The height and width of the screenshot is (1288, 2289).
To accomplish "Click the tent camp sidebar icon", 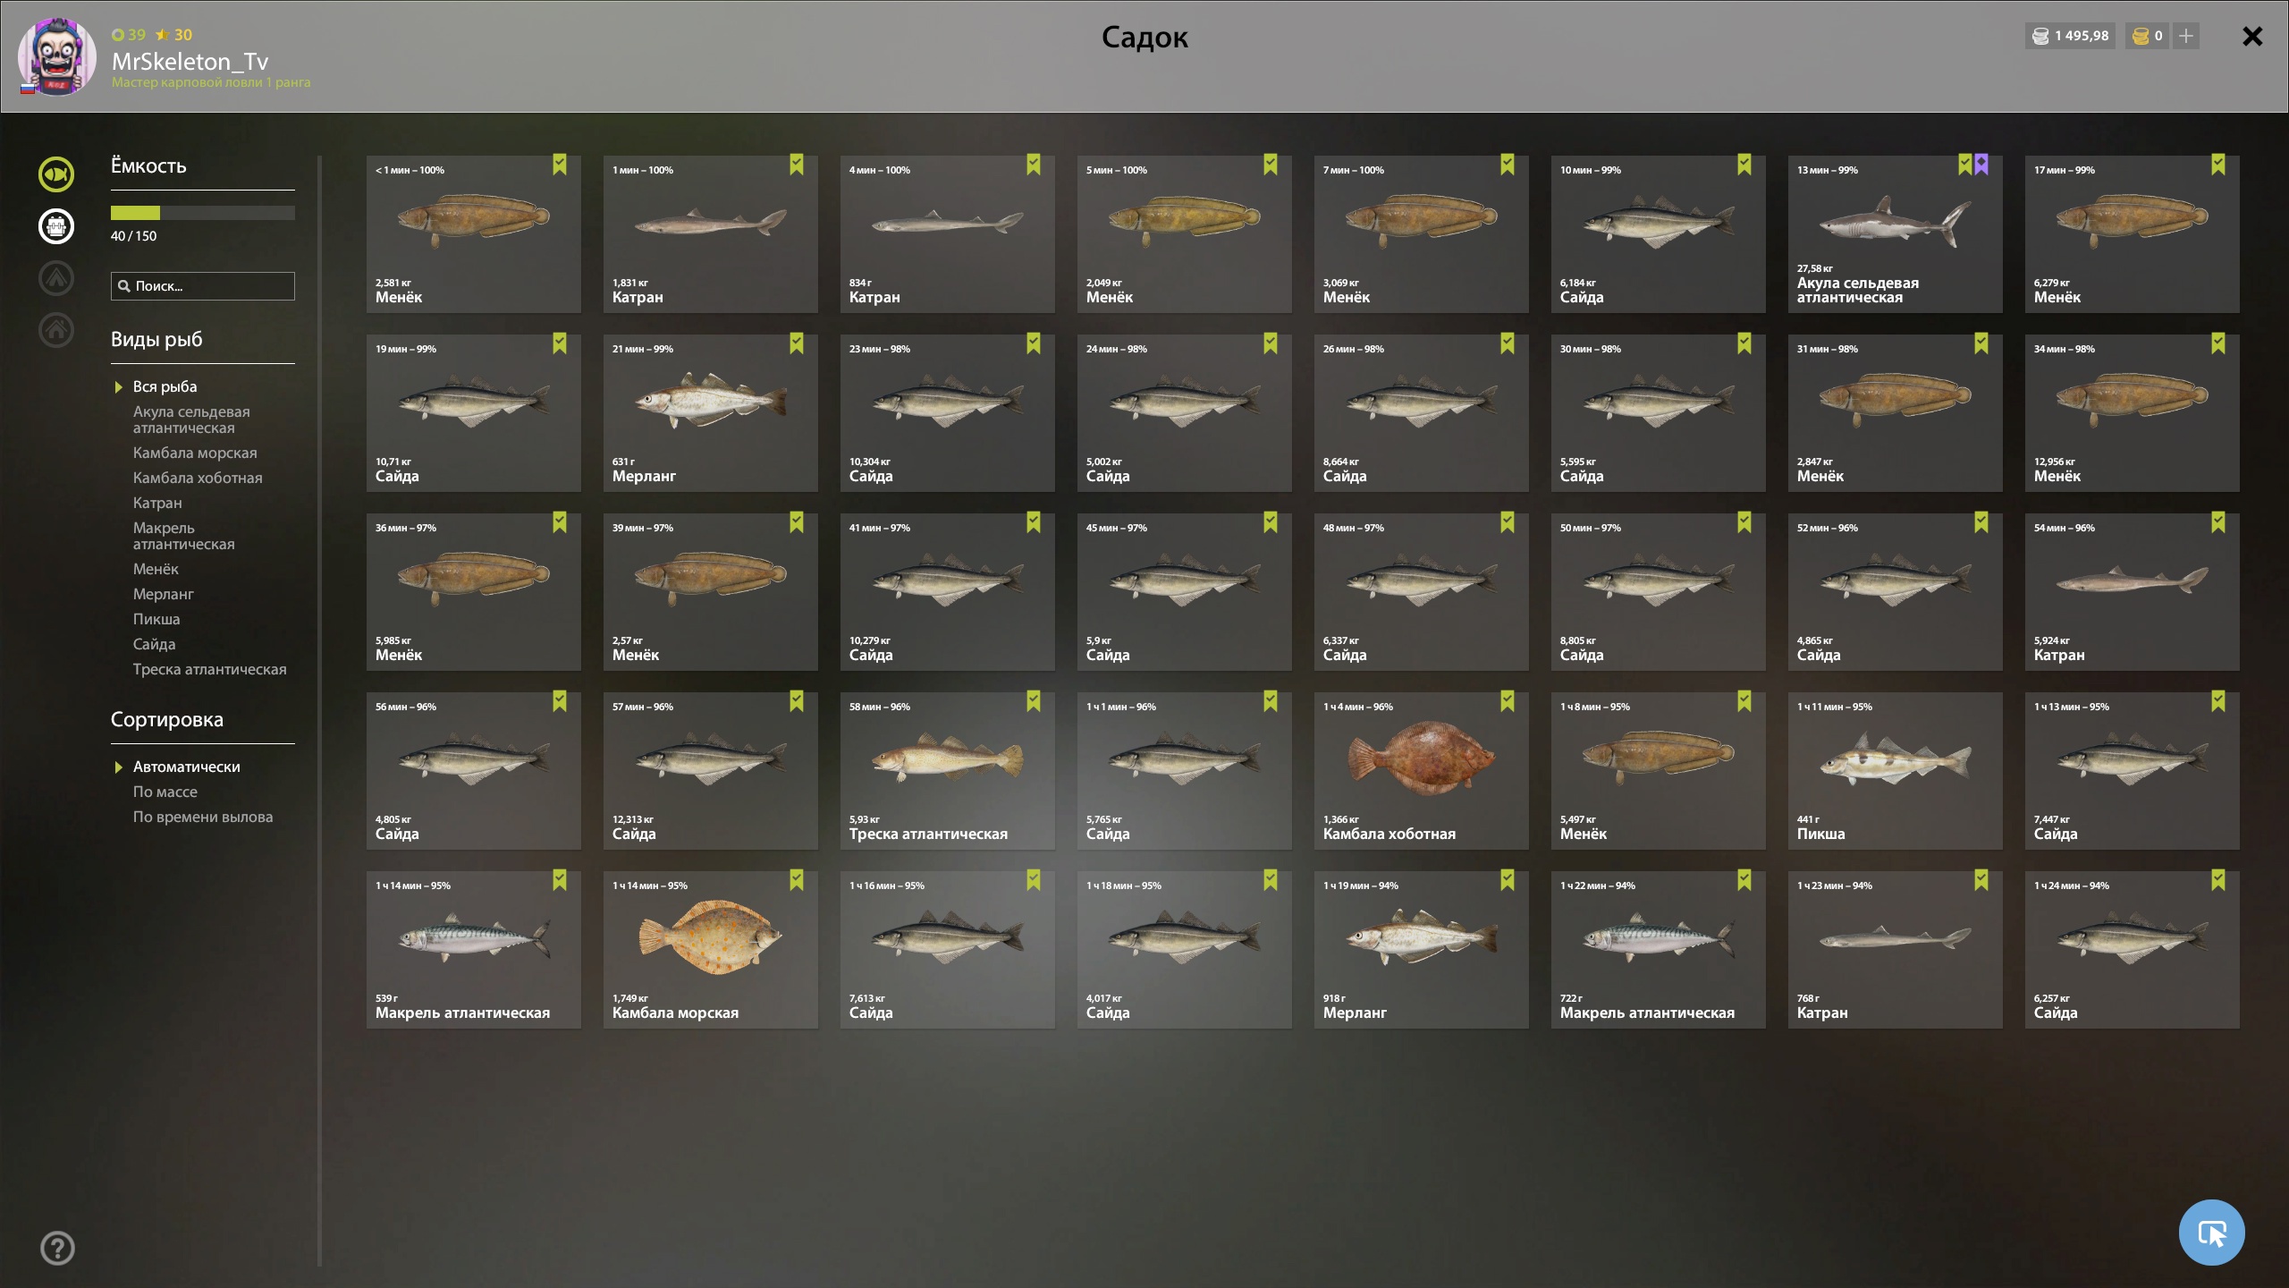I will (56, 278).
